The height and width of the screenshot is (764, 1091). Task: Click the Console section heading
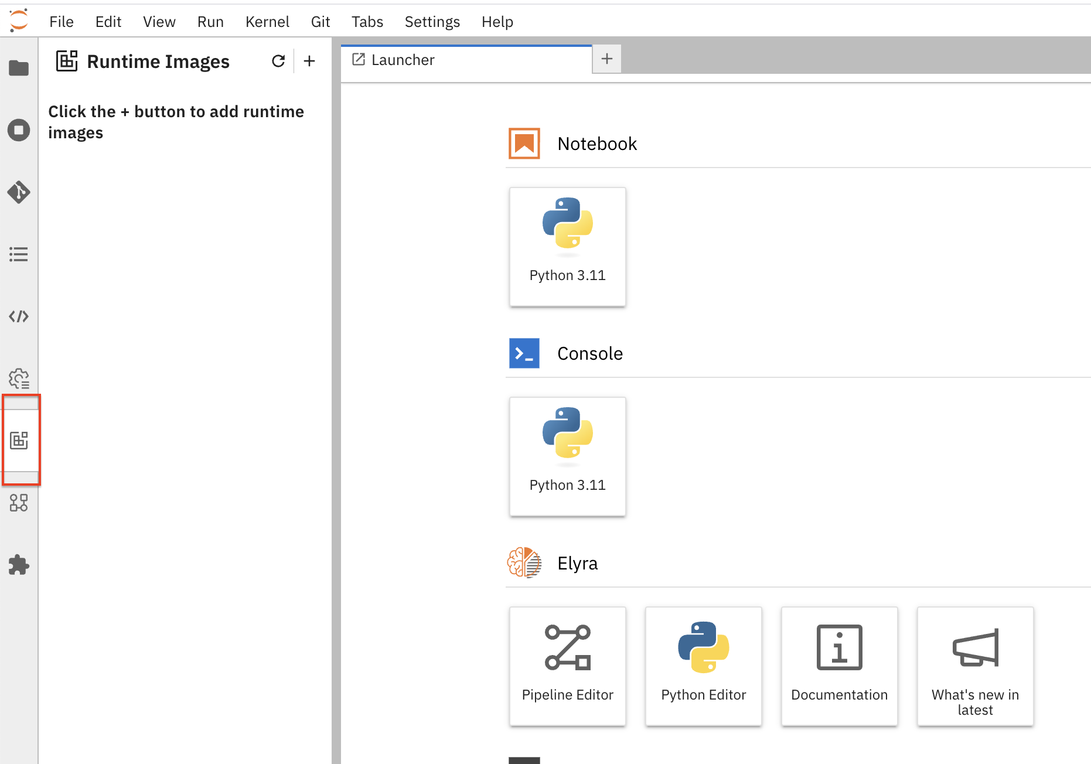(590, 353)
